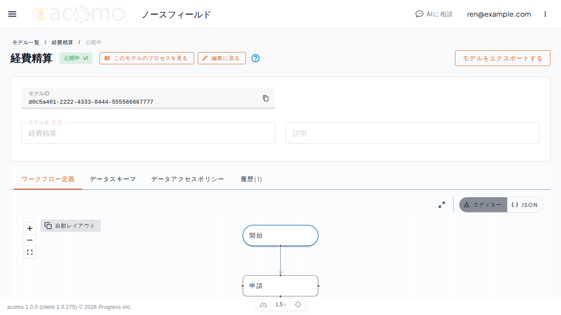Open the AIに相談 chat
The height and width of the screenshot is (315, 561).
(434, 14)
